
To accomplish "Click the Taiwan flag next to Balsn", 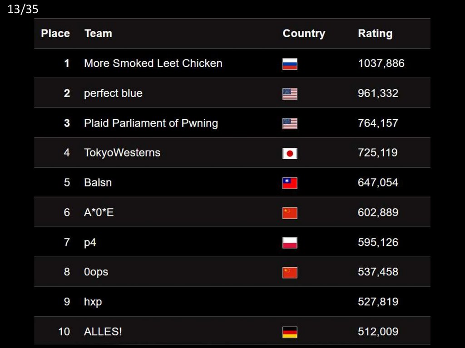I will pos(290,183).
